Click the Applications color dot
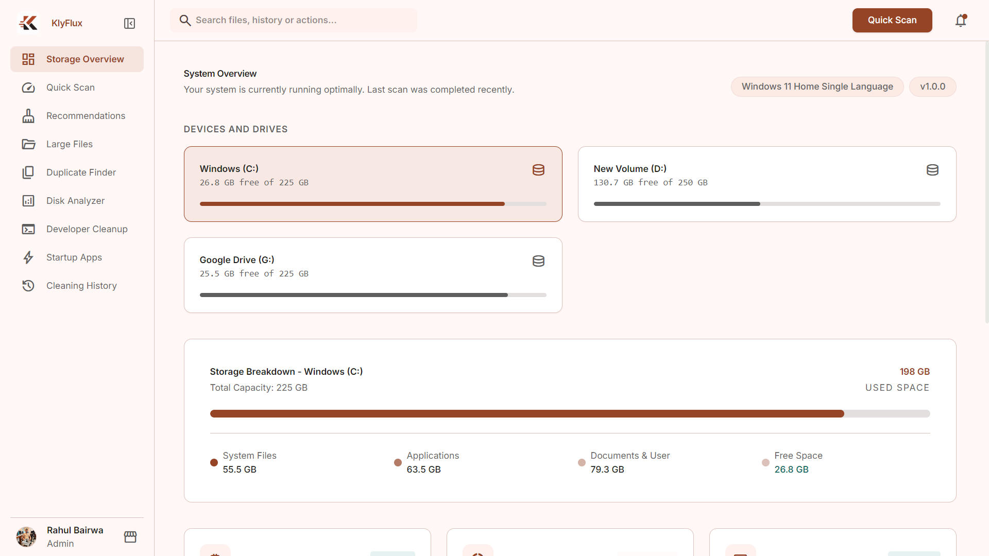Viewport: 989px width, 556px height. tap(398, 462)
